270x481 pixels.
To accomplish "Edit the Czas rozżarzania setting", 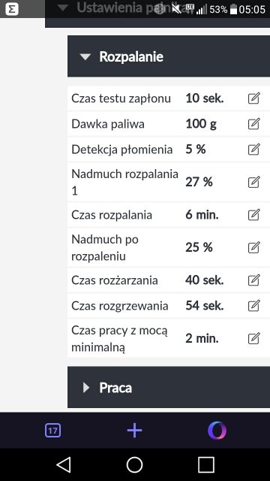I will [253, 280].
